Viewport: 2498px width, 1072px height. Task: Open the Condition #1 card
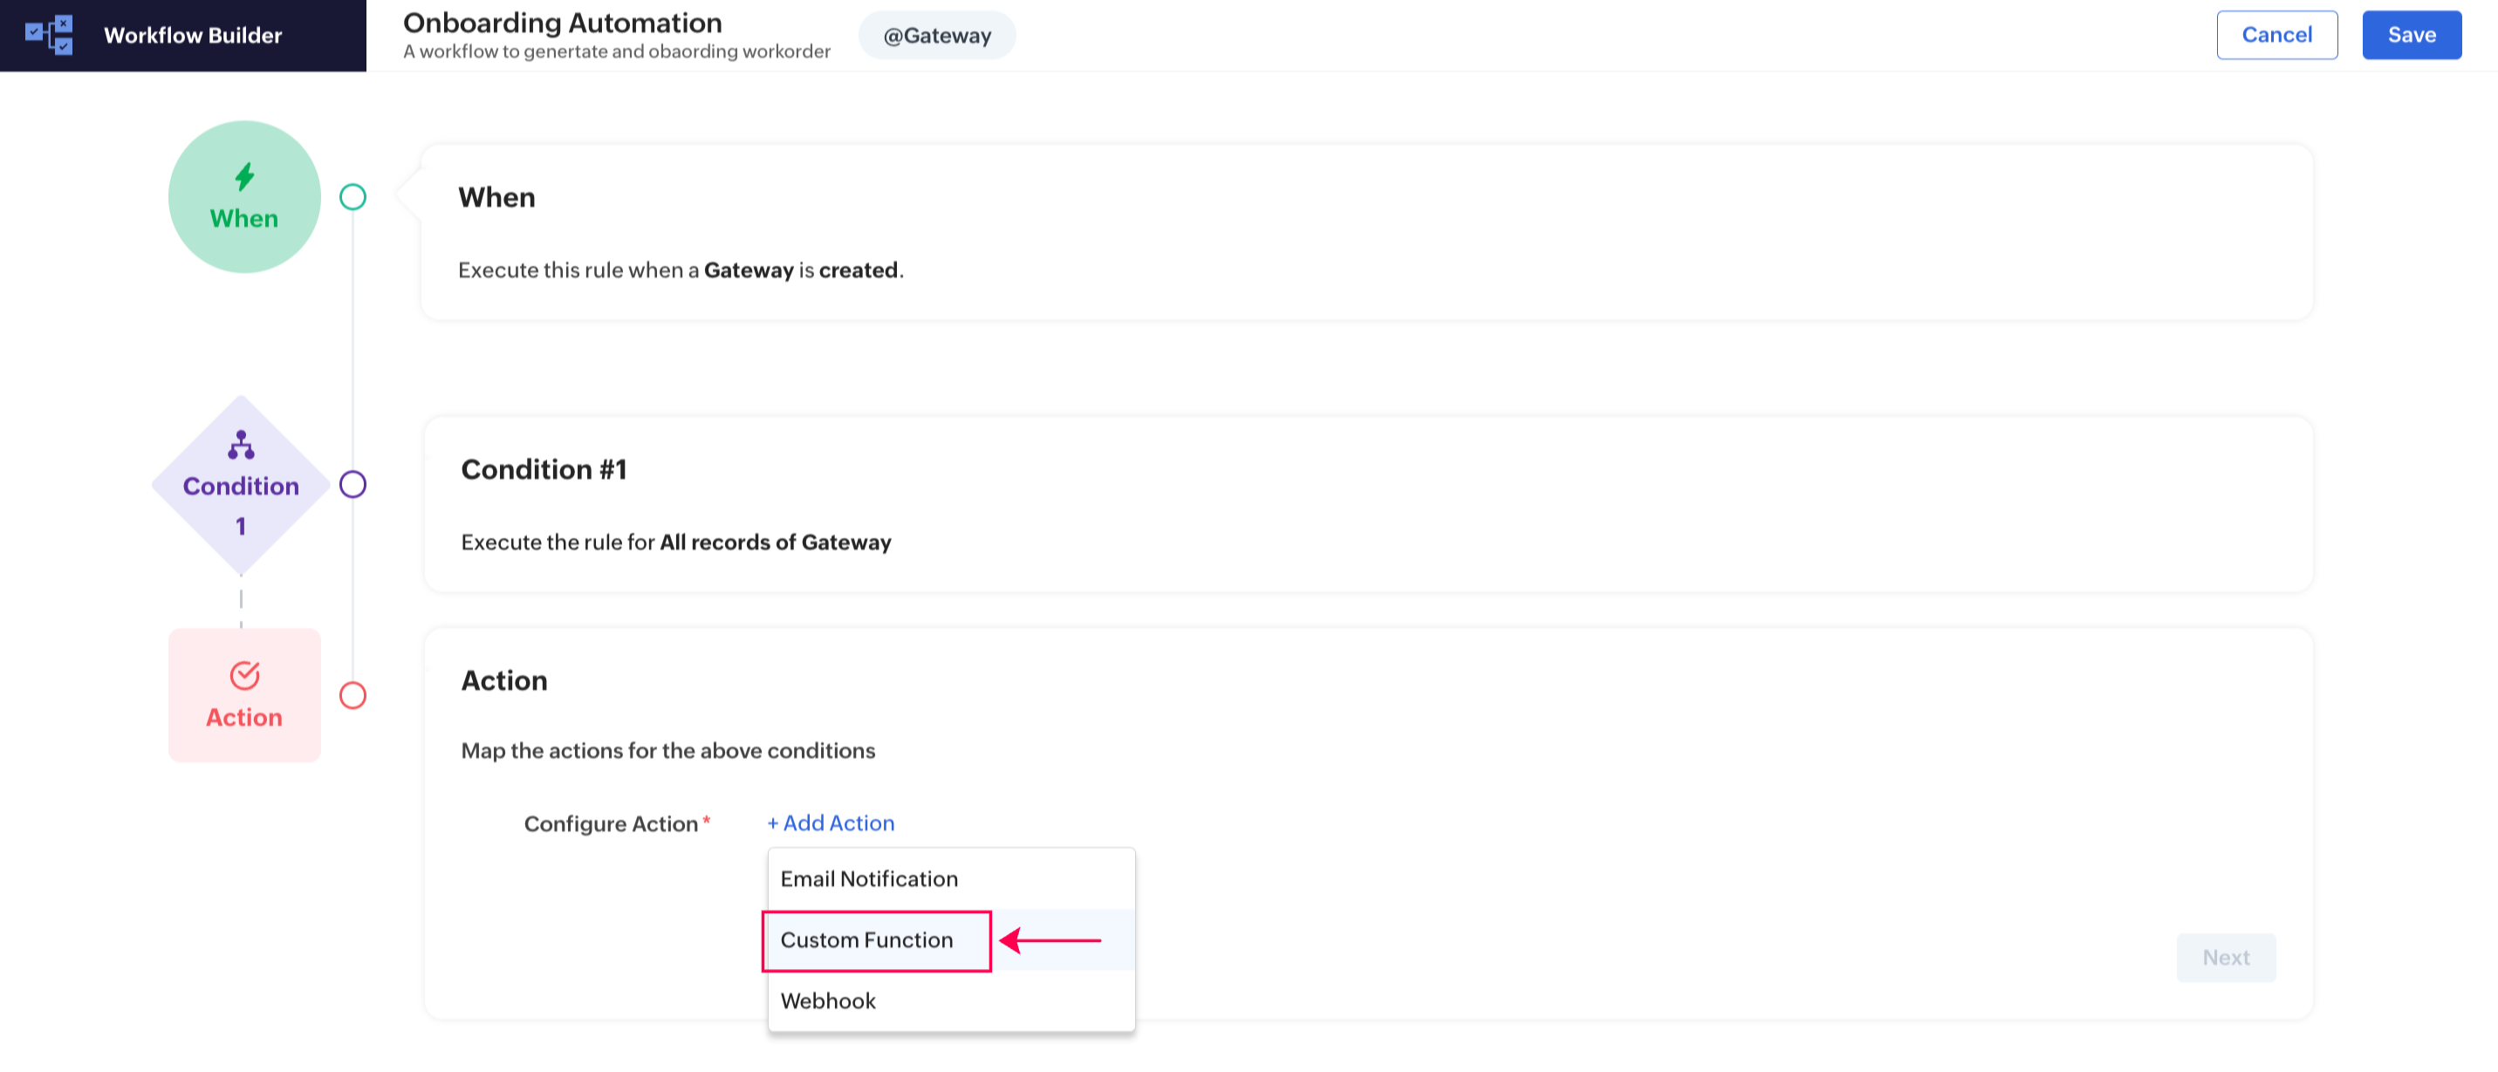pos(1365,504)
